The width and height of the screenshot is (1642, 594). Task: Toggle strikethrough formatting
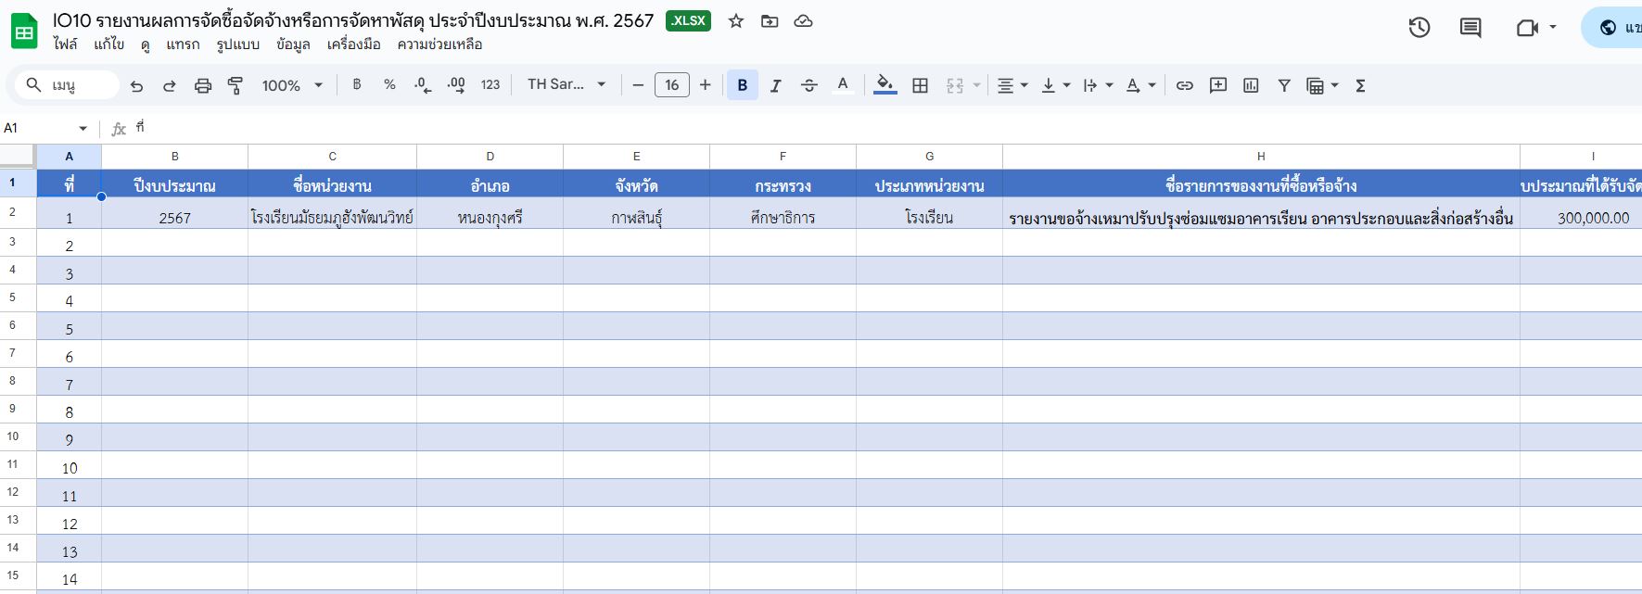(808, 85)
